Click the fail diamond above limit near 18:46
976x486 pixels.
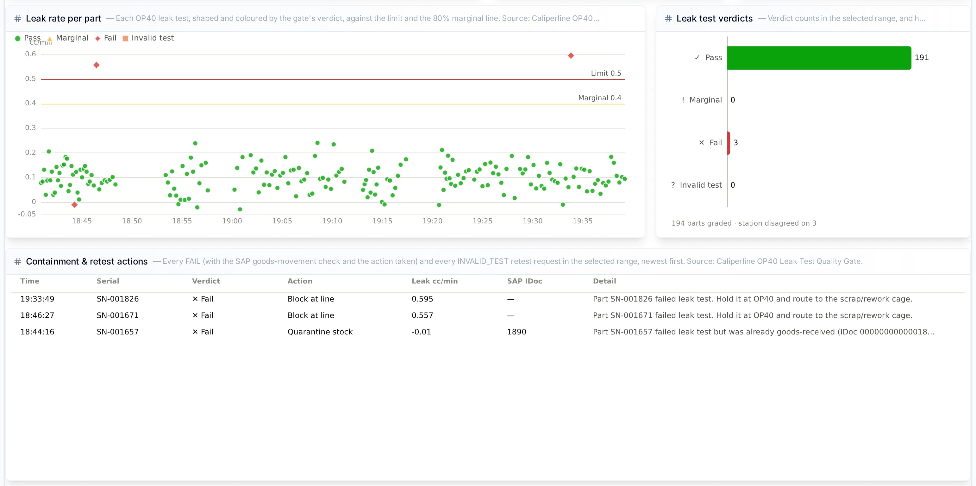click(96, 65)
